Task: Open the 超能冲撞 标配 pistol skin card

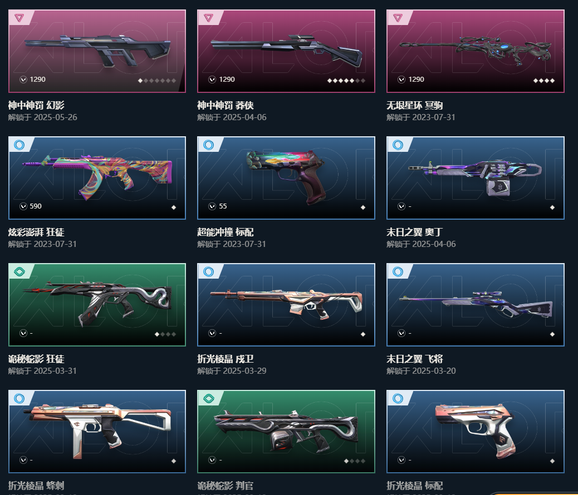Action: coord(286,178)
